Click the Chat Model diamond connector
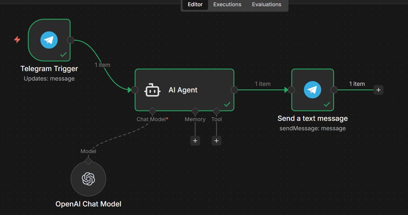The height and width of the screenshot is (215, 408). tap(152, 111)
